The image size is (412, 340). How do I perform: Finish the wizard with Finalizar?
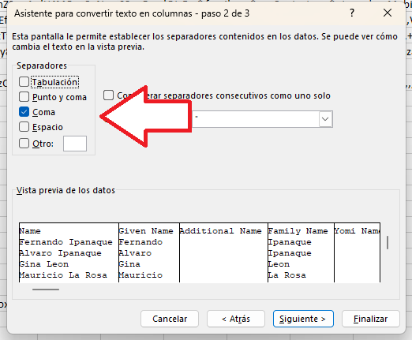[x=371, y=319]
